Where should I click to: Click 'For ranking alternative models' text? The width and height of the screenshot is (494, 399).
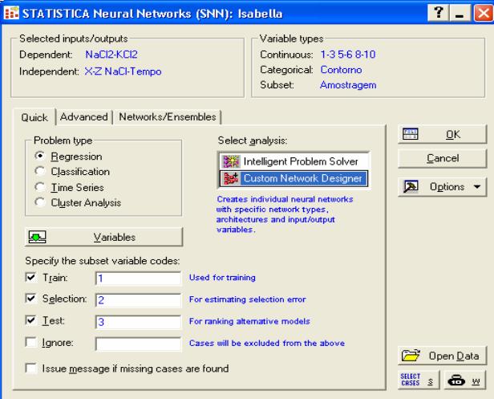click(x=249, y=321)
